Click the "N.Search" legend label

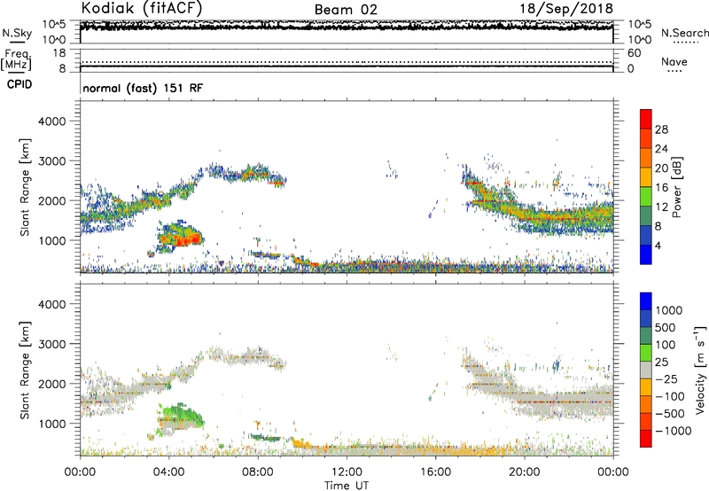click(x=684, y=33)
